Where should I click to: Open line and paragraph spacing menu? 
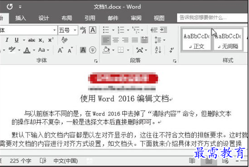pyautogui.click(x=160, y=40)
